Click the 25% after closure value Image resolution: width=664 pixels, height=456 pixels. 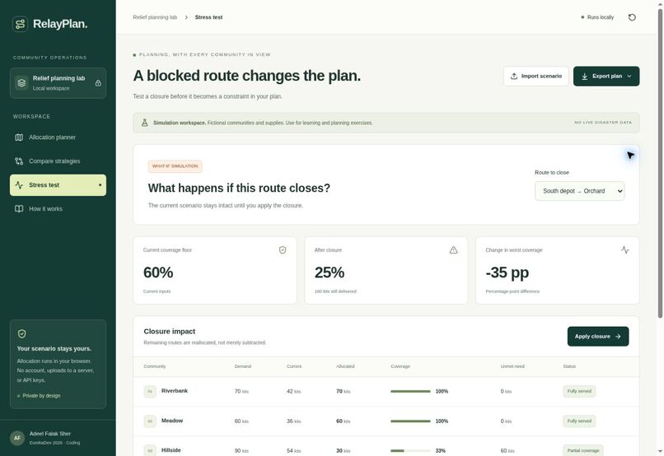[330, 272]
